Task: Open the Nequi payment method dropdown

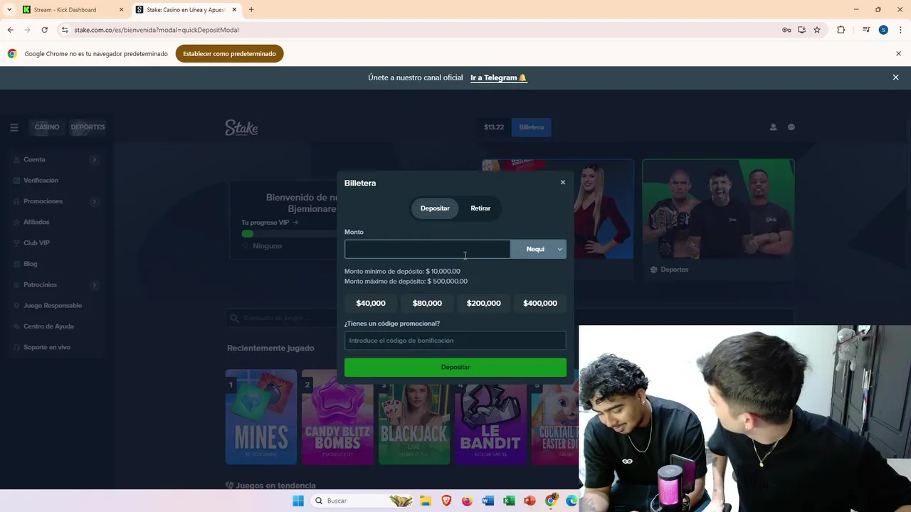Action: (539, 249)
